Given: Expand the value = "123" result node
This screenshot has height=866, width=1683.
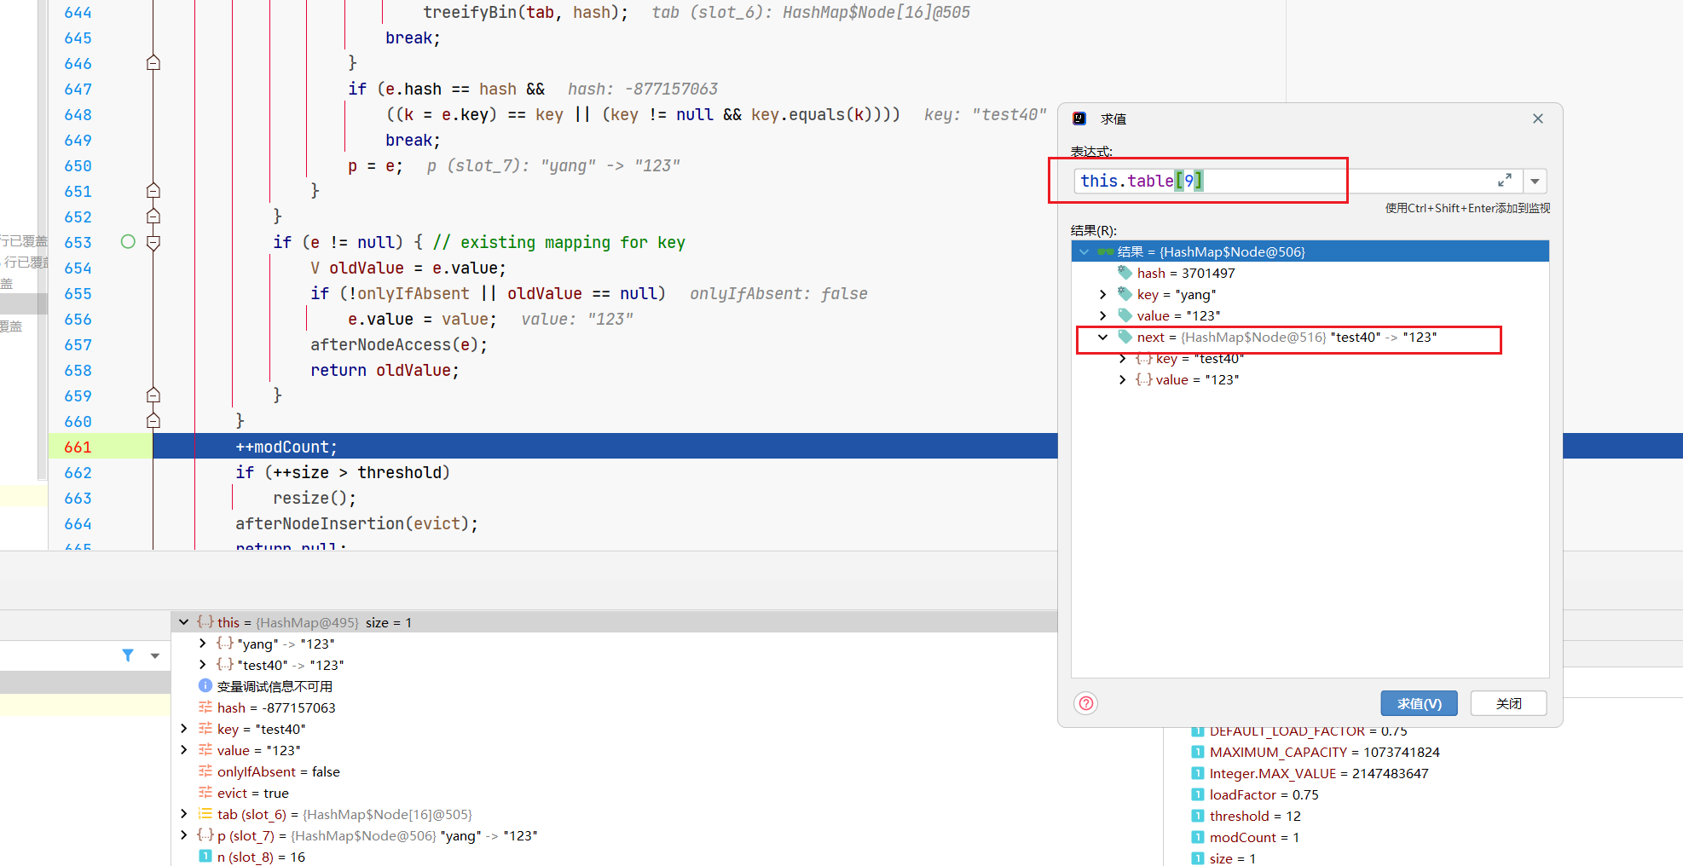Looking at the screenshot, I should (1103, 315).
